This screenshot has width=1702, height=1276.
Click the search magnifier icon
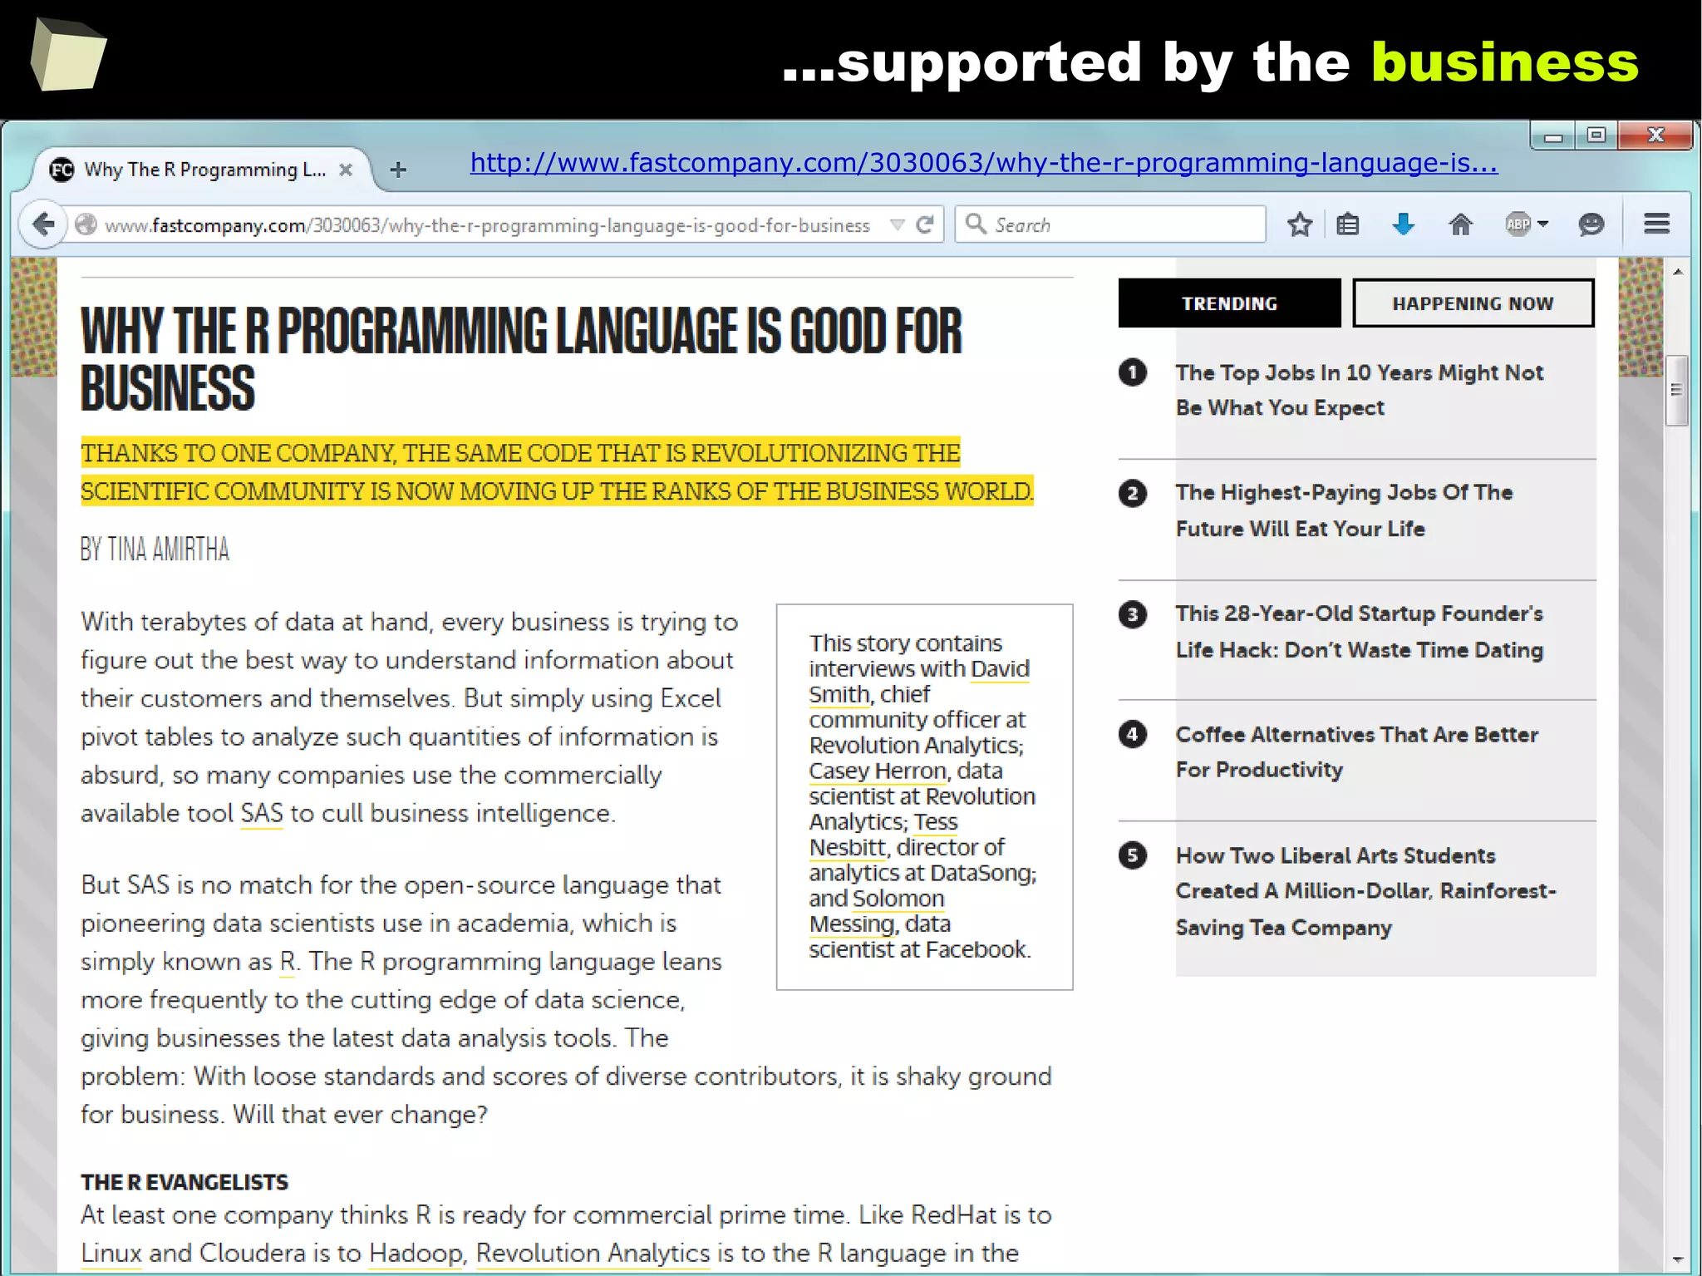point(976,224)
